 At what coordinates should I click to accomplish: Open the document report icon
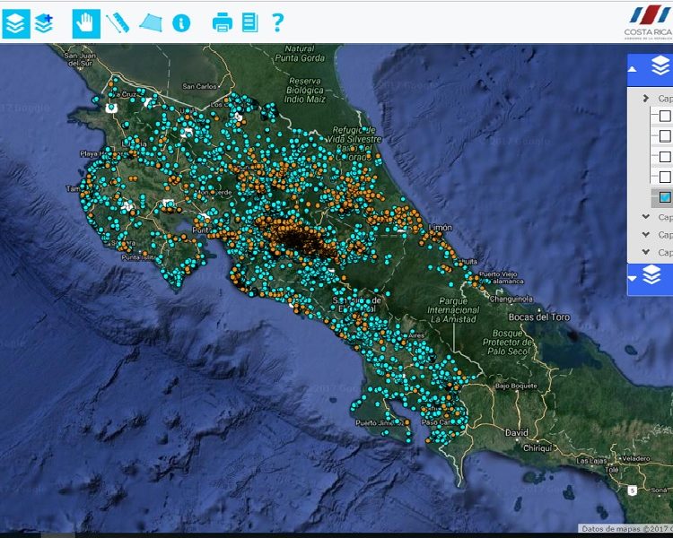pyautogui.click(x=249, y=22)
